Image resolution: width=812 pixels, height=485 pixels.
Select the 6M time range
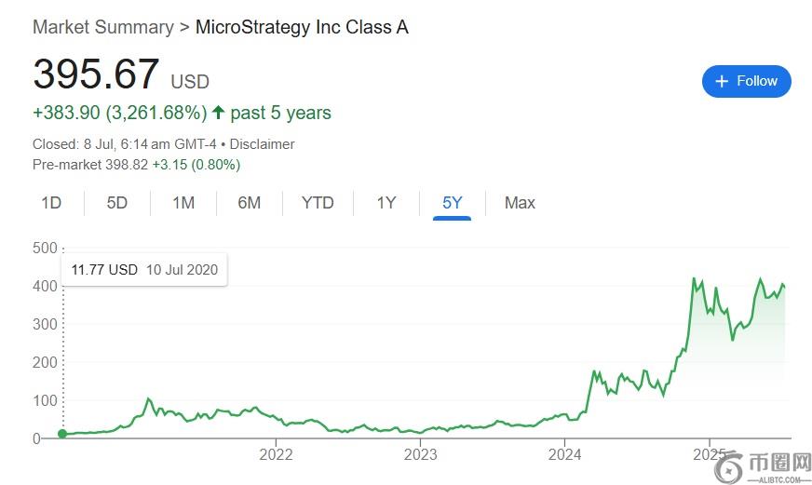tap(249, 203)
